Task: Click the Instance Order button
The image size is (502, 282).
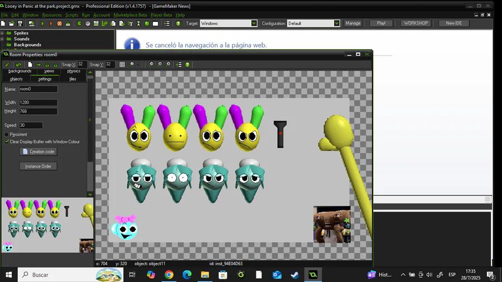Action: (38, 166)
